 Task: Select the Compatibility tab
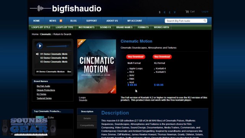(87, 125)
